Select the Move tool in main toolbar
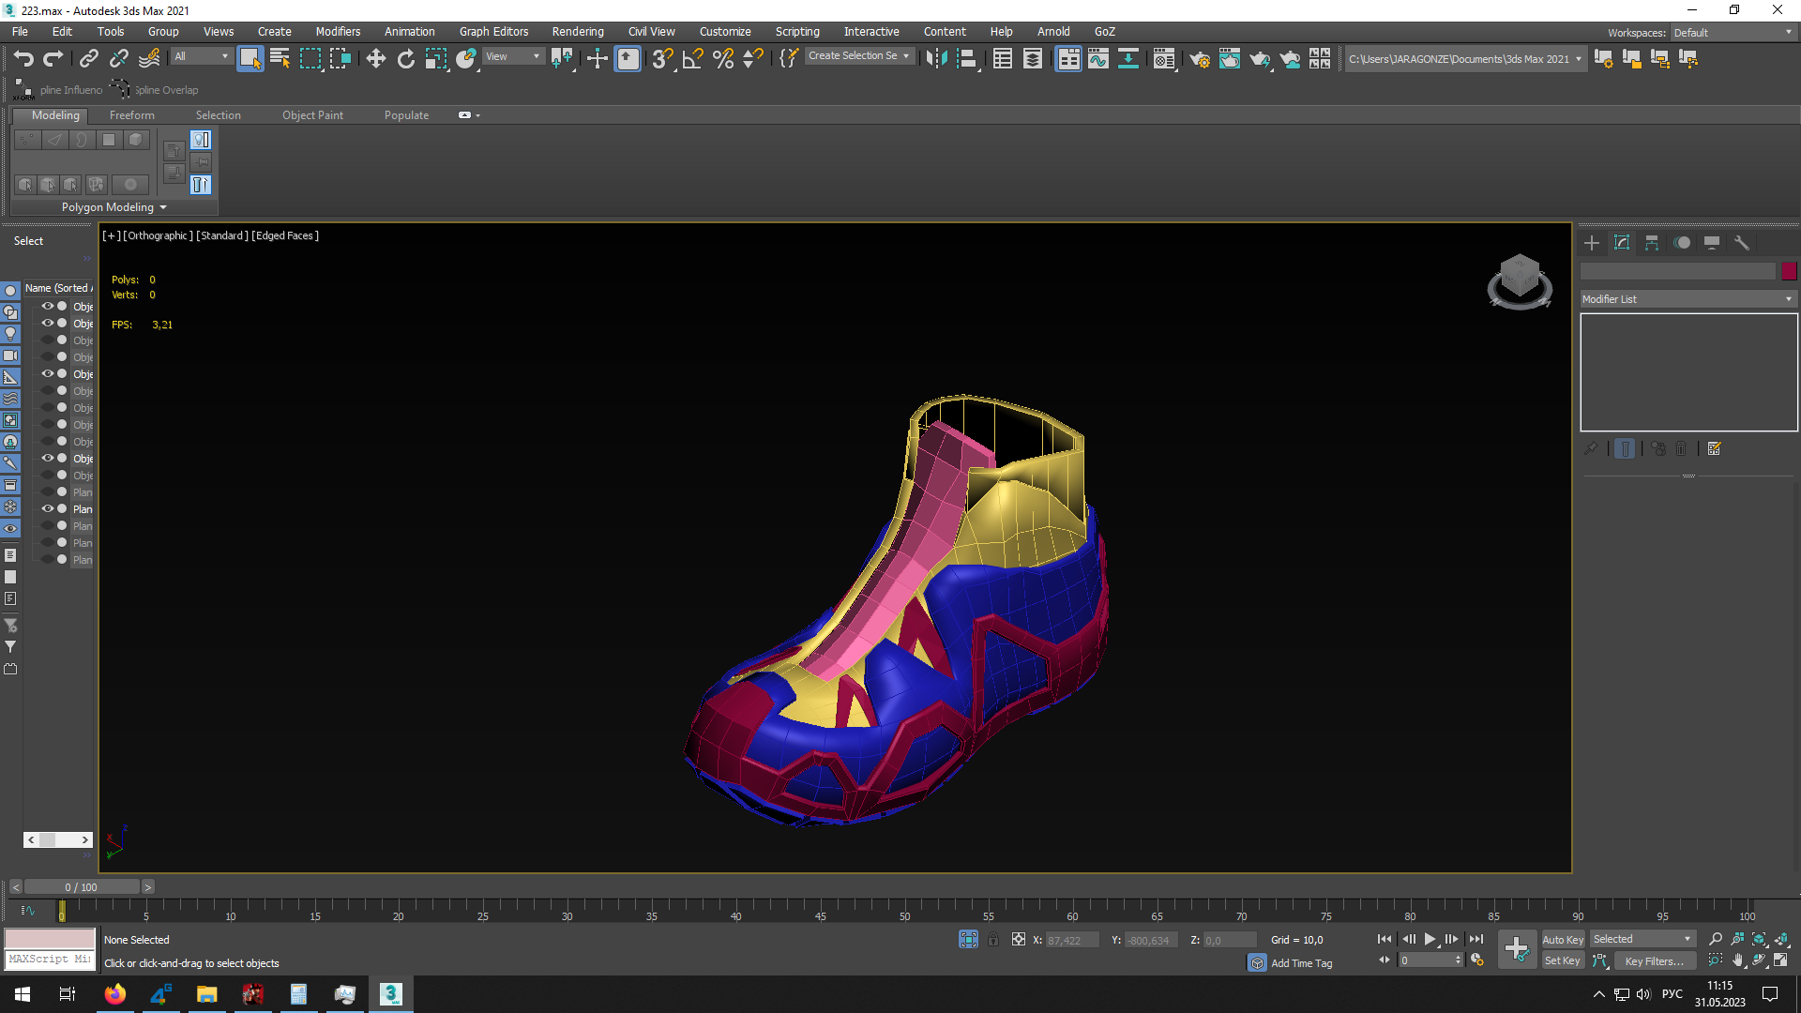Viewport: 1801px width, 1013px height. point(375,59)
